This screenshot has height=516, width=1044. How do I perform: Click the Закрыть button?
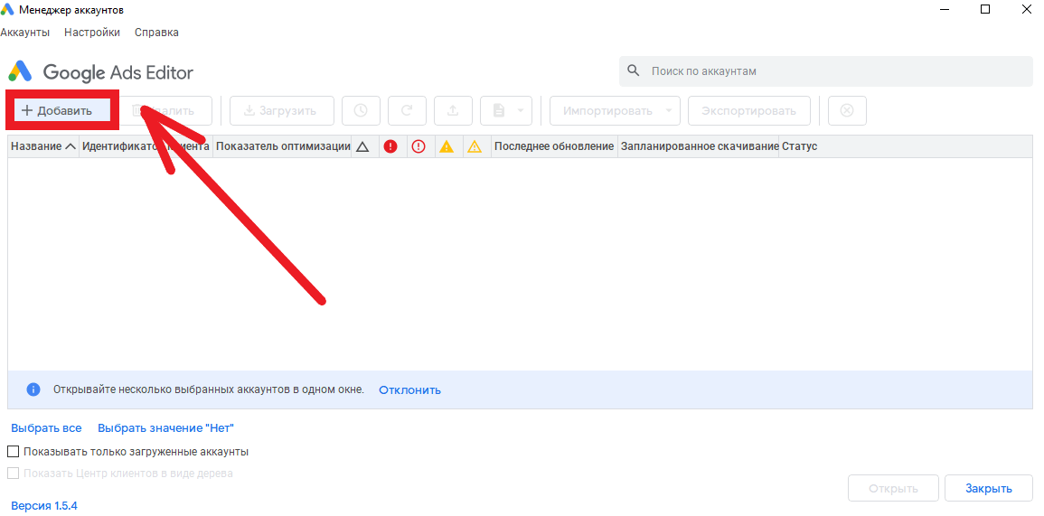989,488
